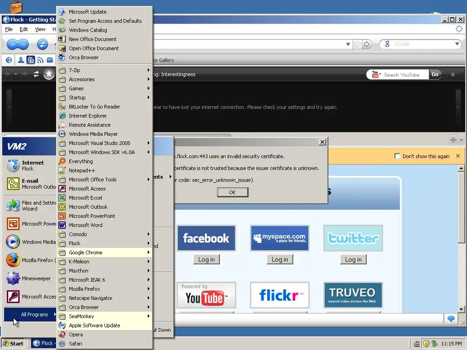Open the RSS feeds icon in Flock toolbar

40,60
